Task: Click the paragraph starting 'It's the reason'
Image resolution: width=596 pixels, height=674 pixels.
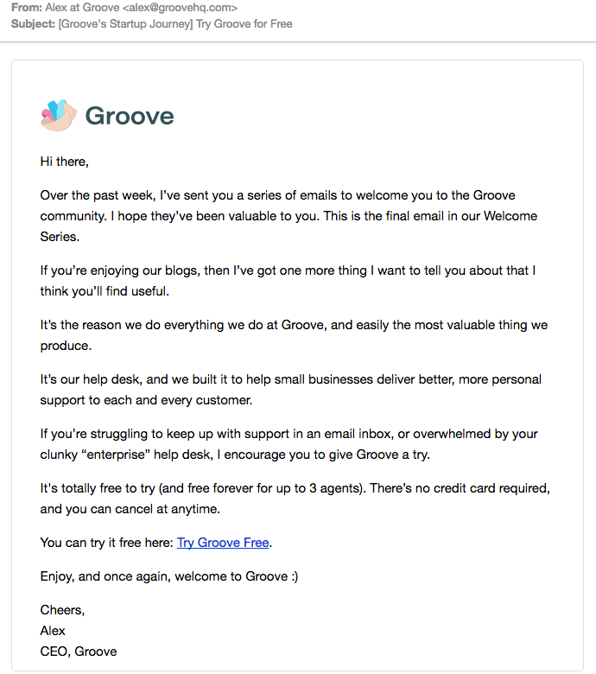Action: click(294, 335)
